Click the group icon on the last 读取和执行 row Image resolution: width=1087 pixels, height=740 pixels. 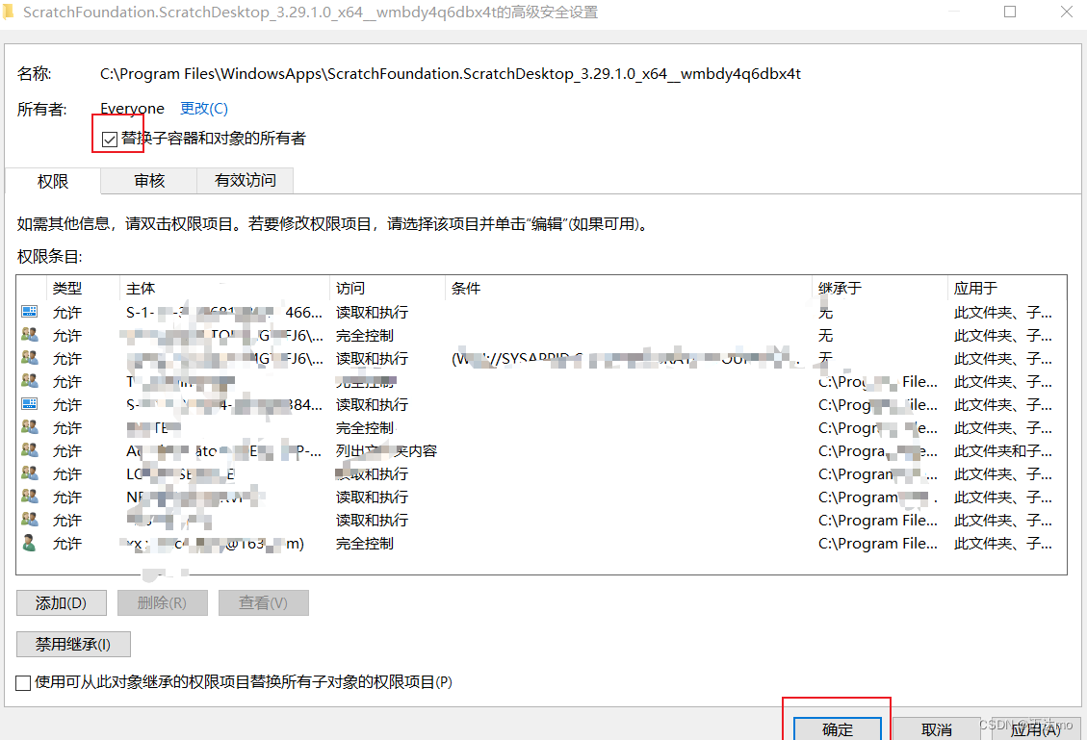click(29, 520)
